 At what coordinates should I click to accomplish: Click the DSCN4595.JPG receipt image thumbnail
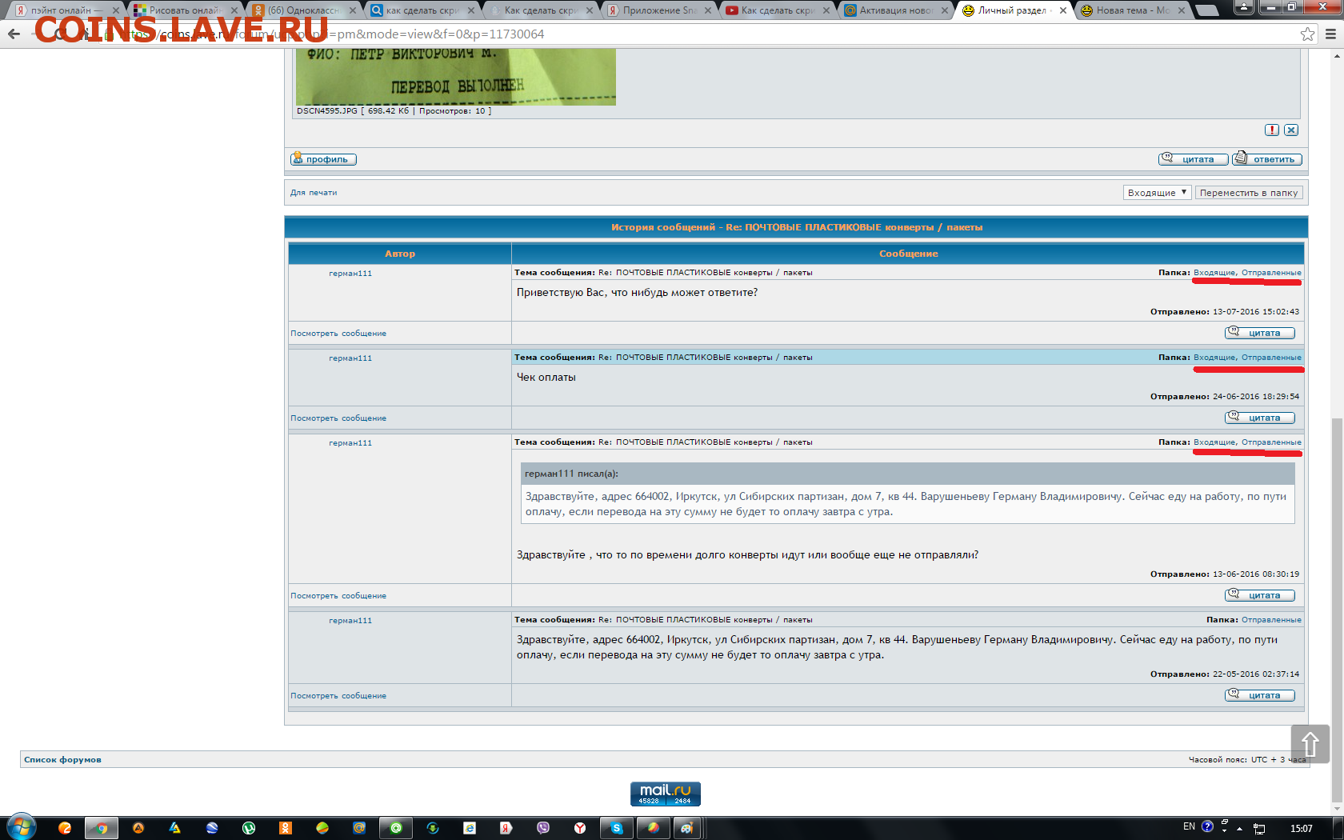[x=455, y=77]
